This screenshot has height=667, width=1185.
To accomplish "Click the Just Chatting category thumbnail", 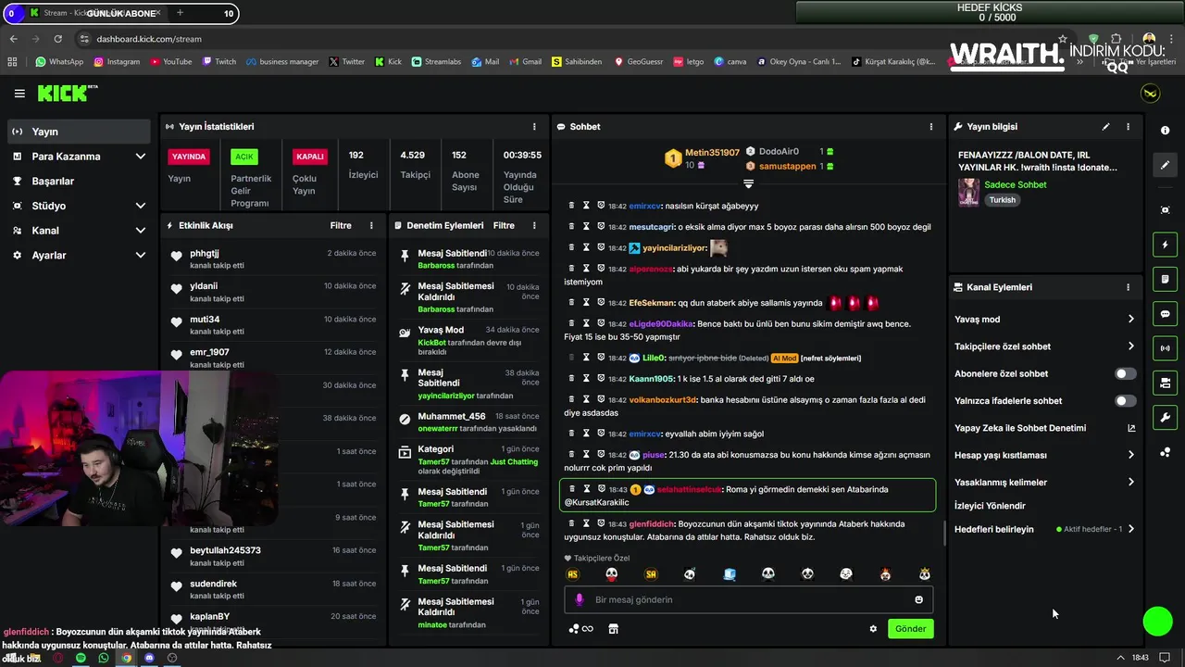I will [968, 192].
